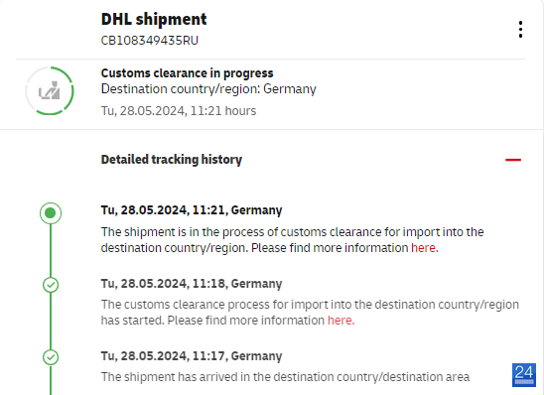Collapse the Detailed tracking history section
The width and height of the screenshot is (544, 395).
513,160
